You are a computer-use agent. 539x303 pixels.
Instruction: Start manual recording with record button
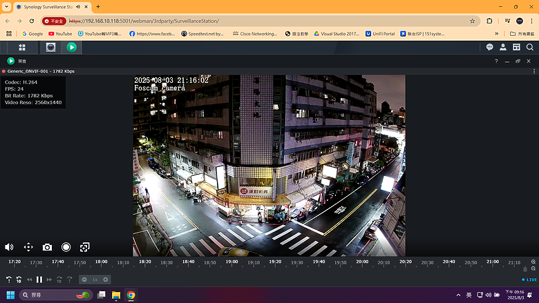pyautogui.click(x=66, y=247)
